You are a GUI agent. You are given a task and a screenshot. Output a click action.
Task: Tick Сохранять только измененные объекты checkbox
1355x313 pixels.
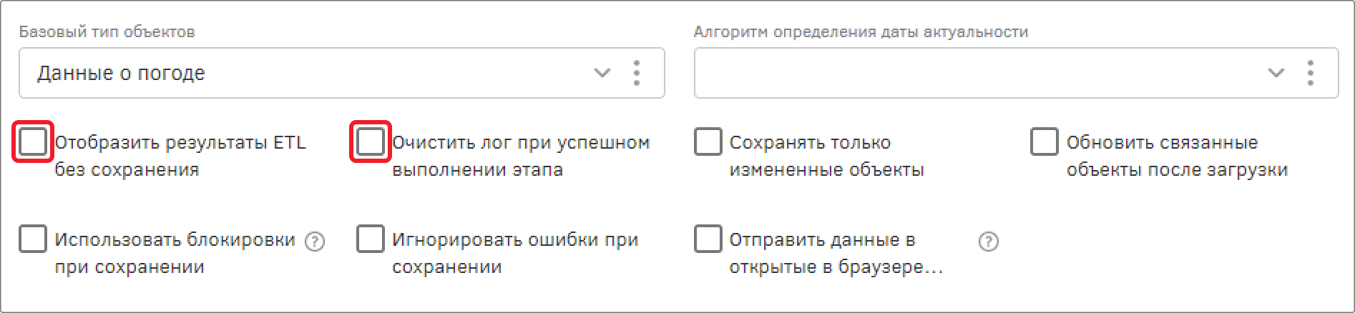point(708,141)
